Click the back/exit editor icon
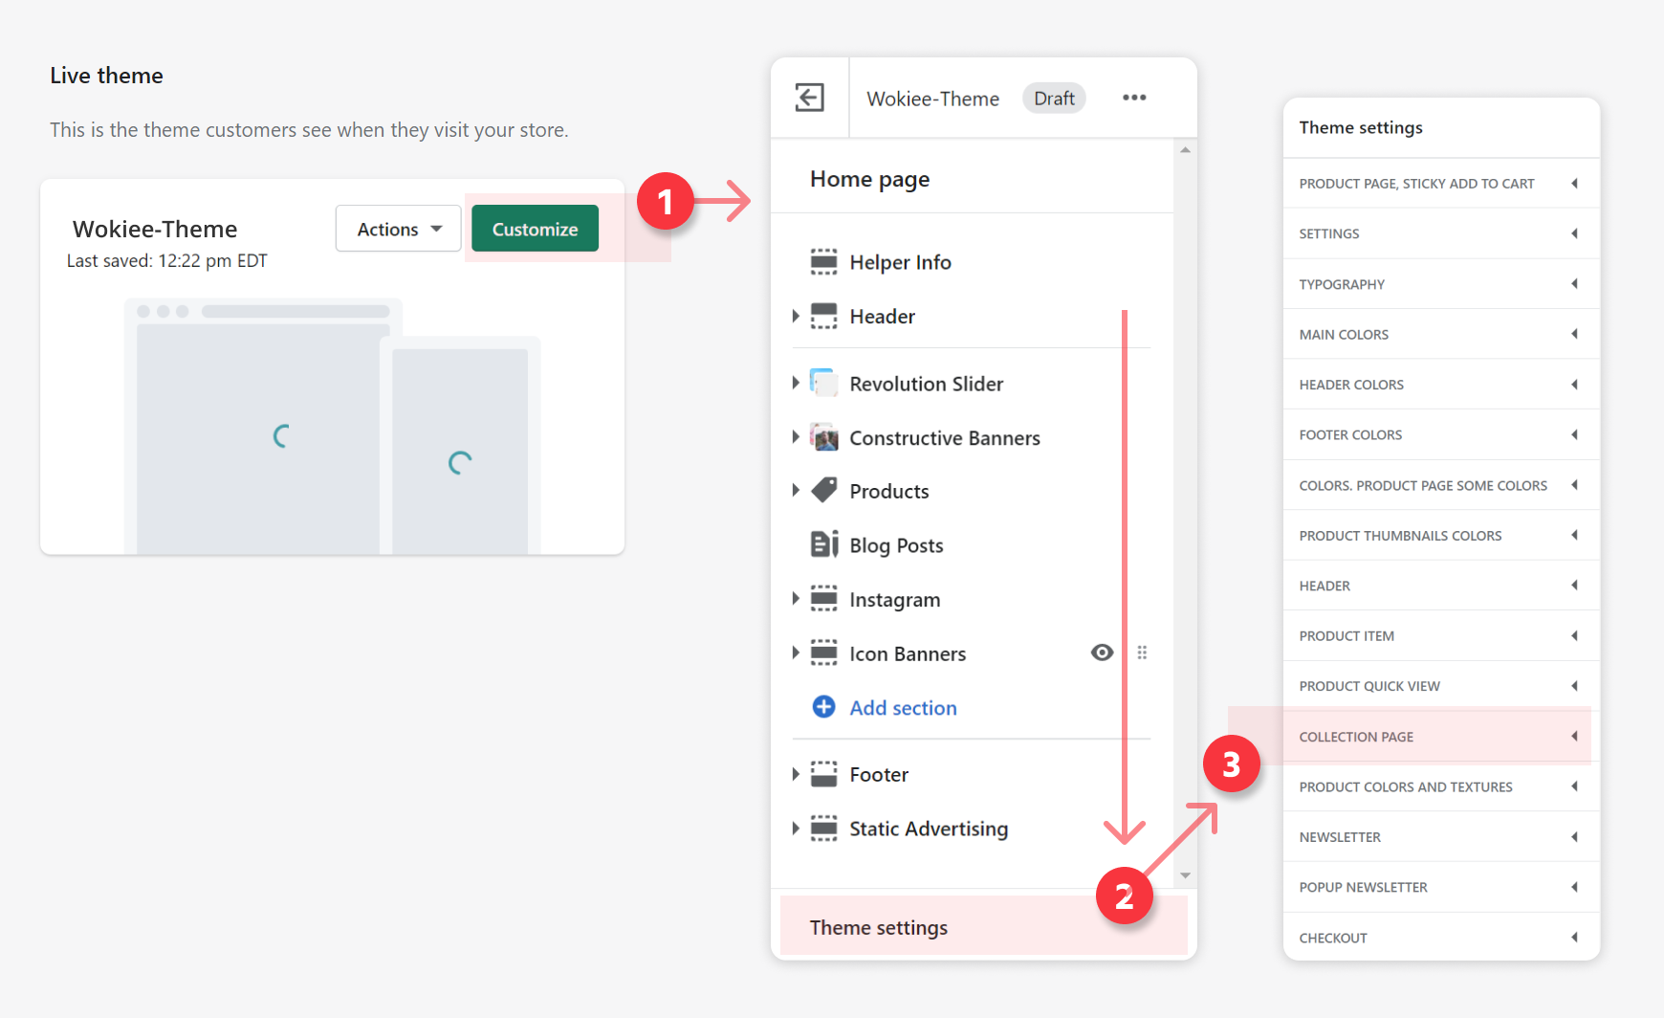 pyautogui.click(x=809, y=98)
